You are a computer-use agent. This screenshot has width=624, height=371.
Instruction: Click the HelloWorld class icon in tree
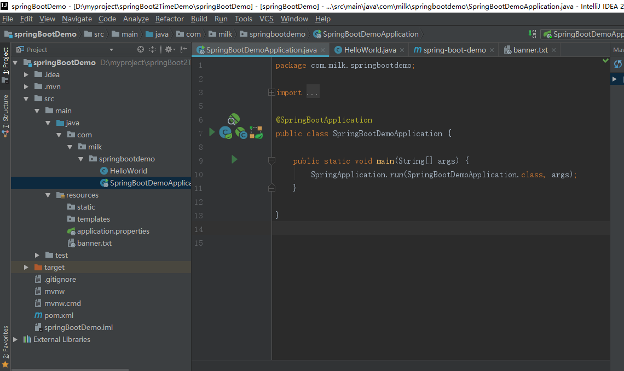[x=104, y=171]
